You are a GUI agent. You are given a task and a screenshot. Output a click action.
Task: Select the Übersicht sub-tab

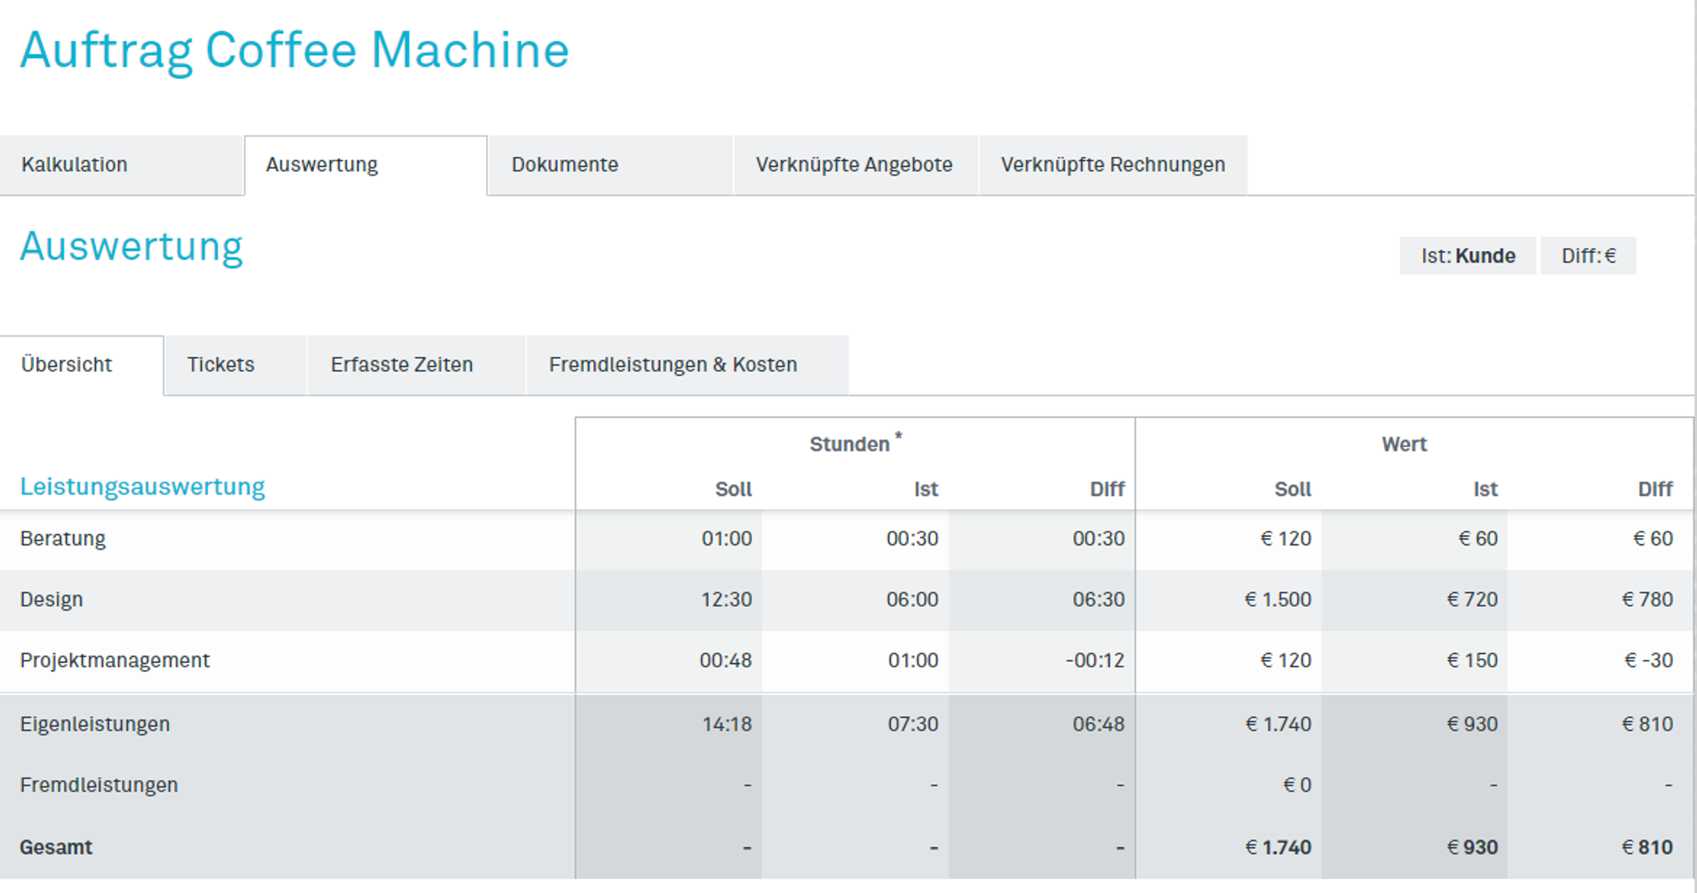(x=81, y=366)
